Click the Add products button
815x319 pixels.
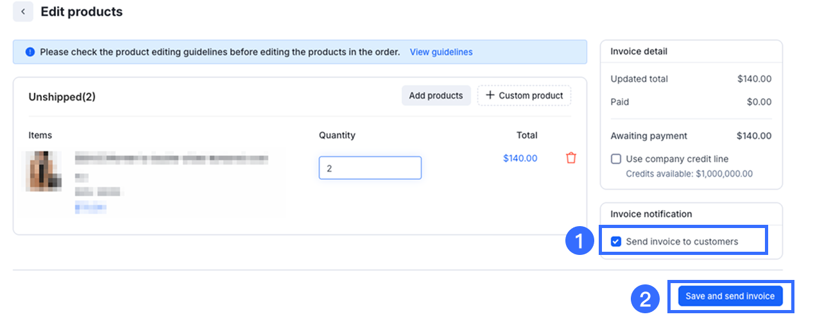pyautogui.click(x=436, y=95)
